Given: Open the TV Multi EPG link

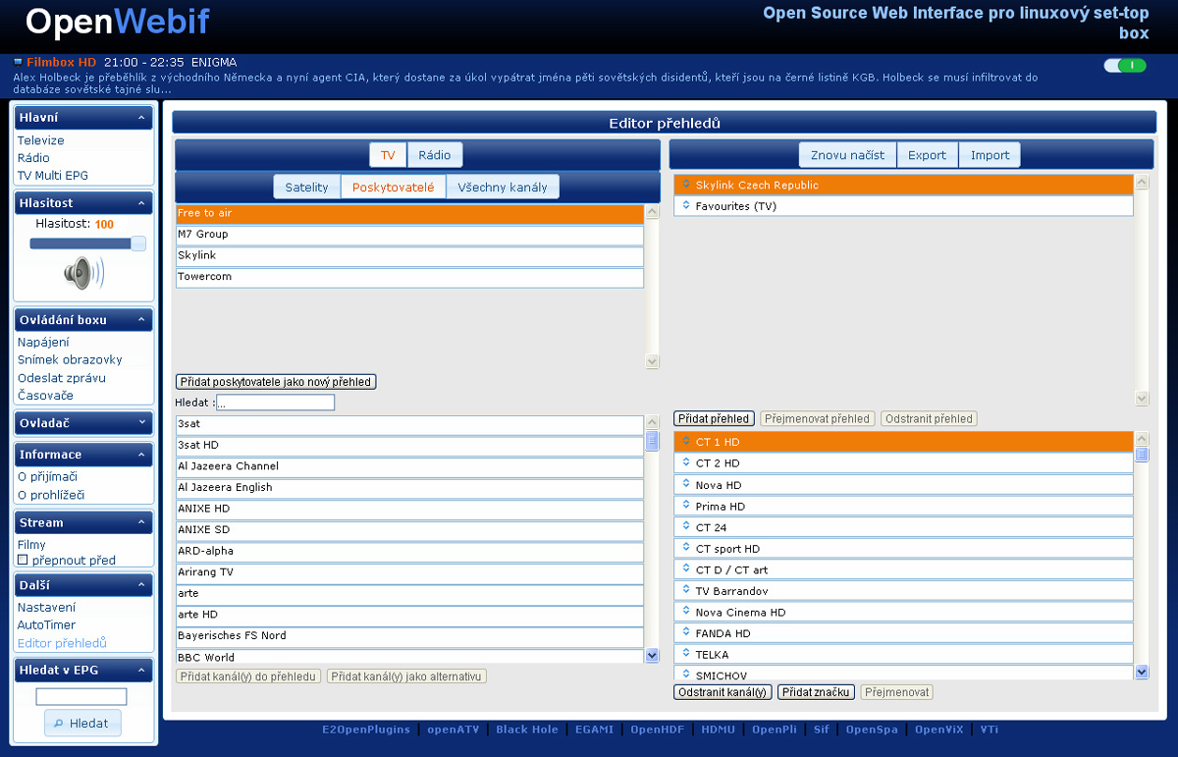Looking at the screenshot, I should click(52, 176).
